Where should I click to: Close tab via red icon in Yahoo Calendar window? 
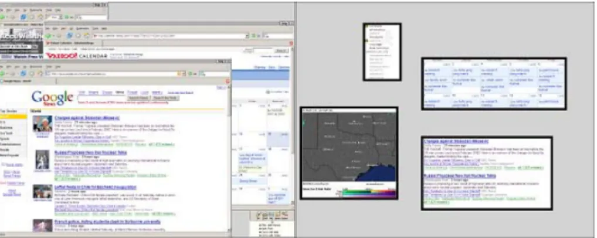pos(291,43)
